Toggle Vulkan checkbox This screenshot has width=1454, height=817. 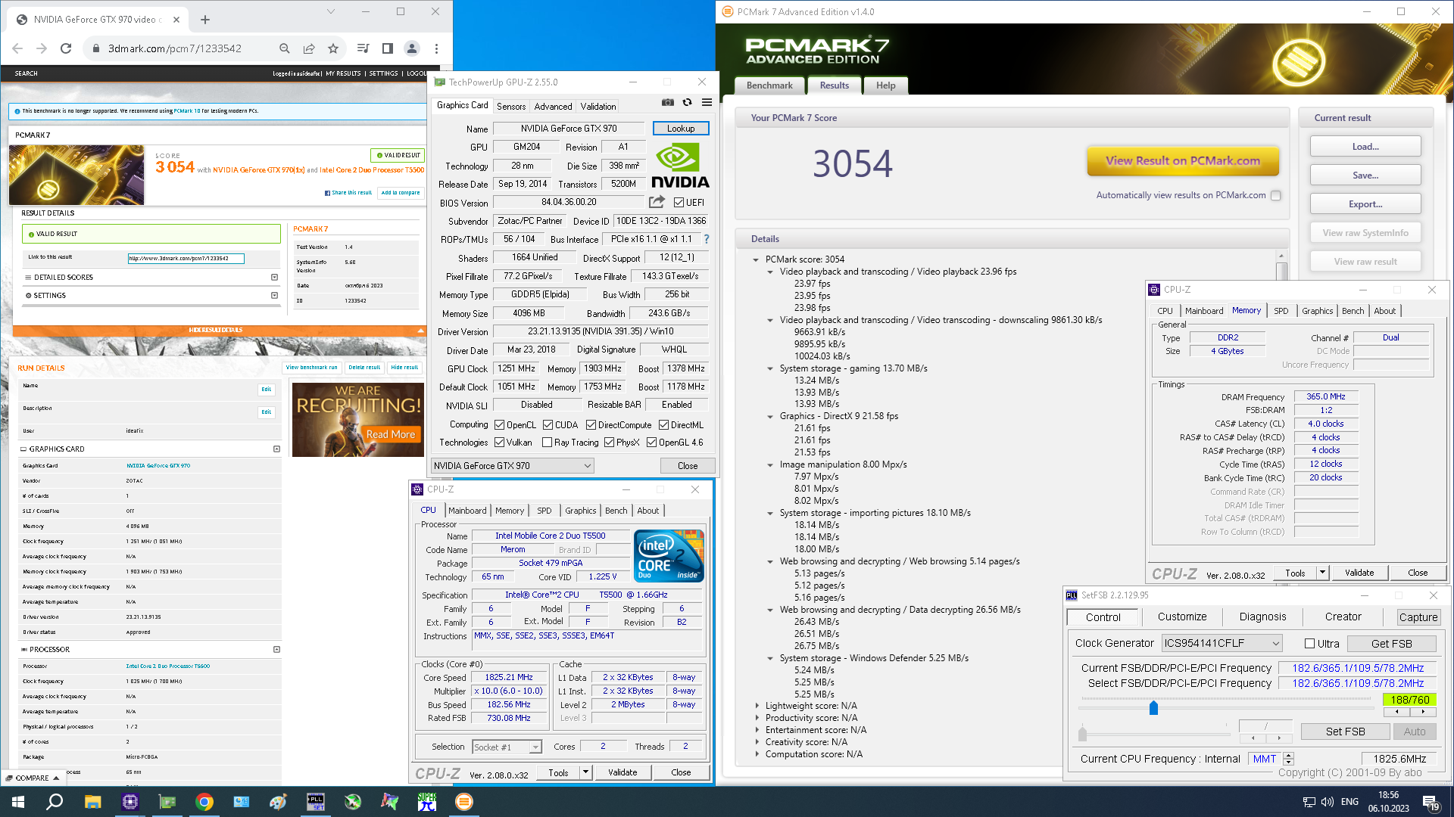[499, 443]
